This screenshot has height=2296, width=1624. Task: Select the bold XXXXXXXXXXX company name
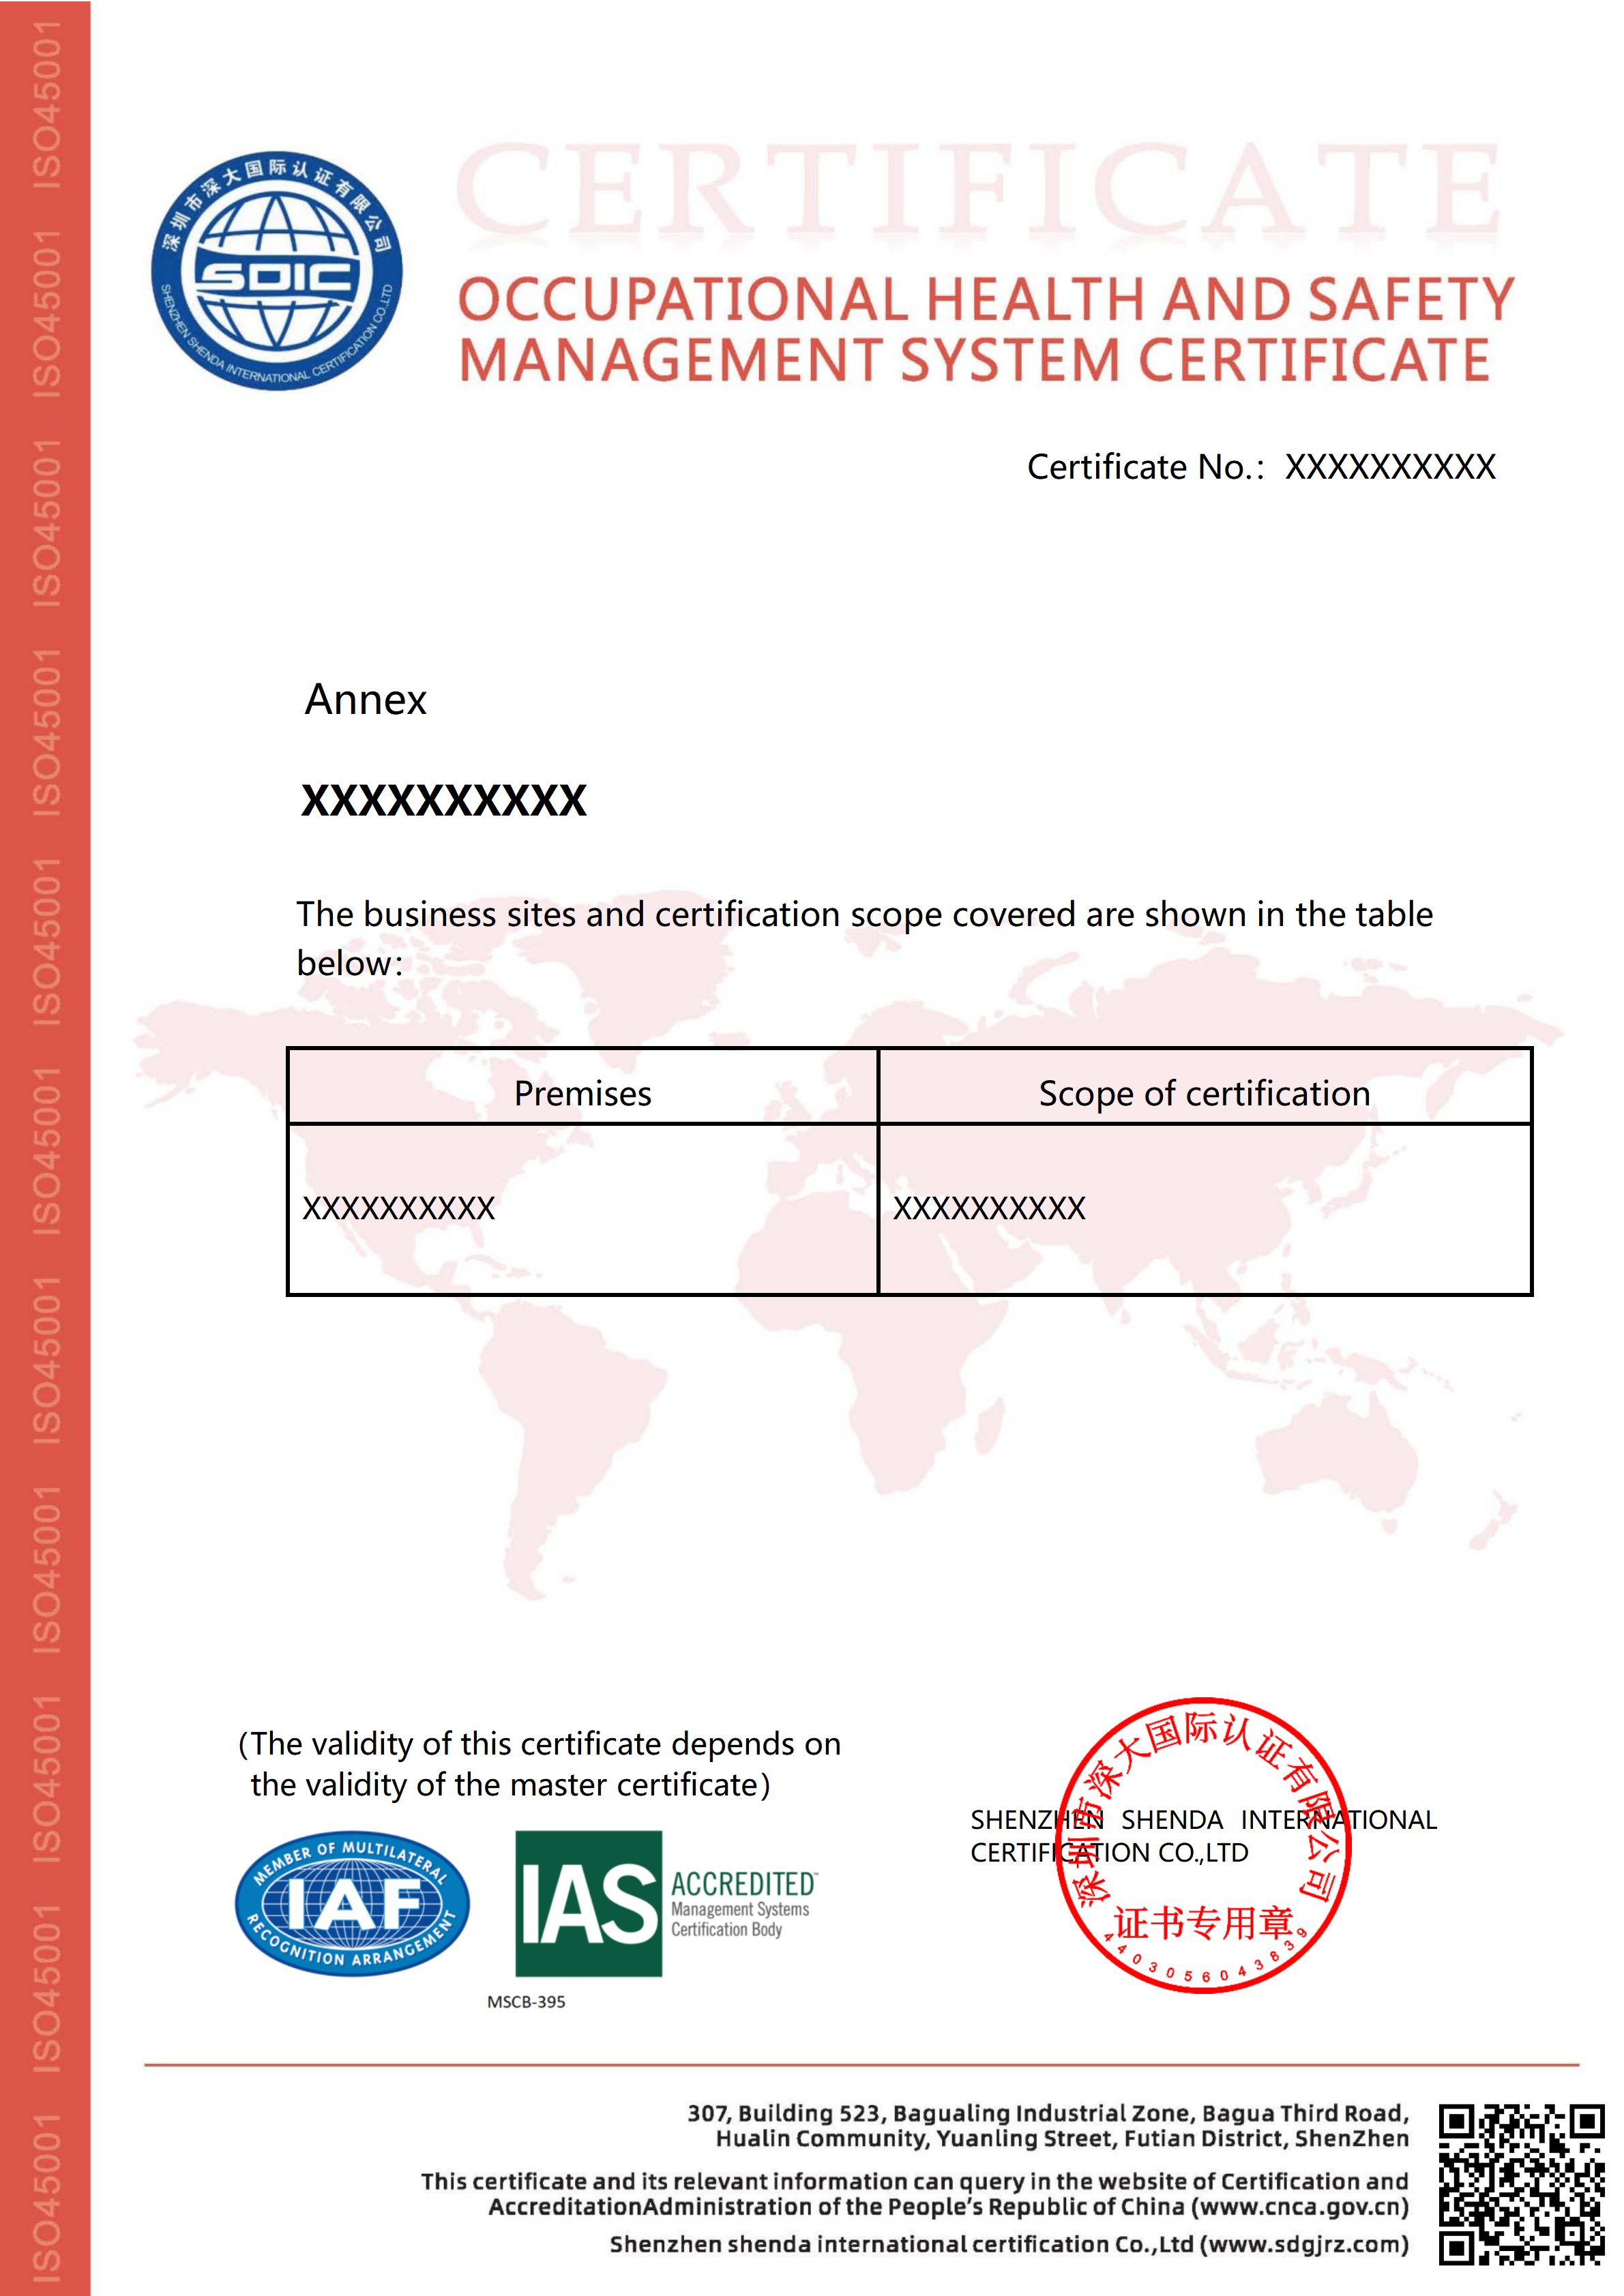click(x=445, y=800)
